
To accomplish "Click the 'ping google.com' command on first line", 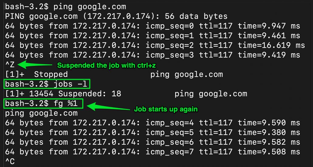I will point(90,7).
